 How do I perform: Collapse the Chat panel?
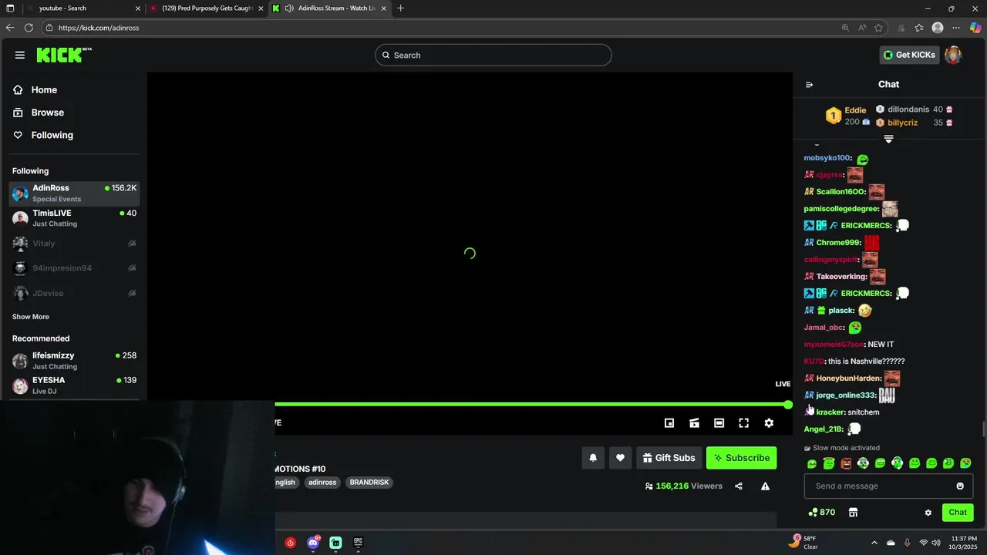coord(809,85)
